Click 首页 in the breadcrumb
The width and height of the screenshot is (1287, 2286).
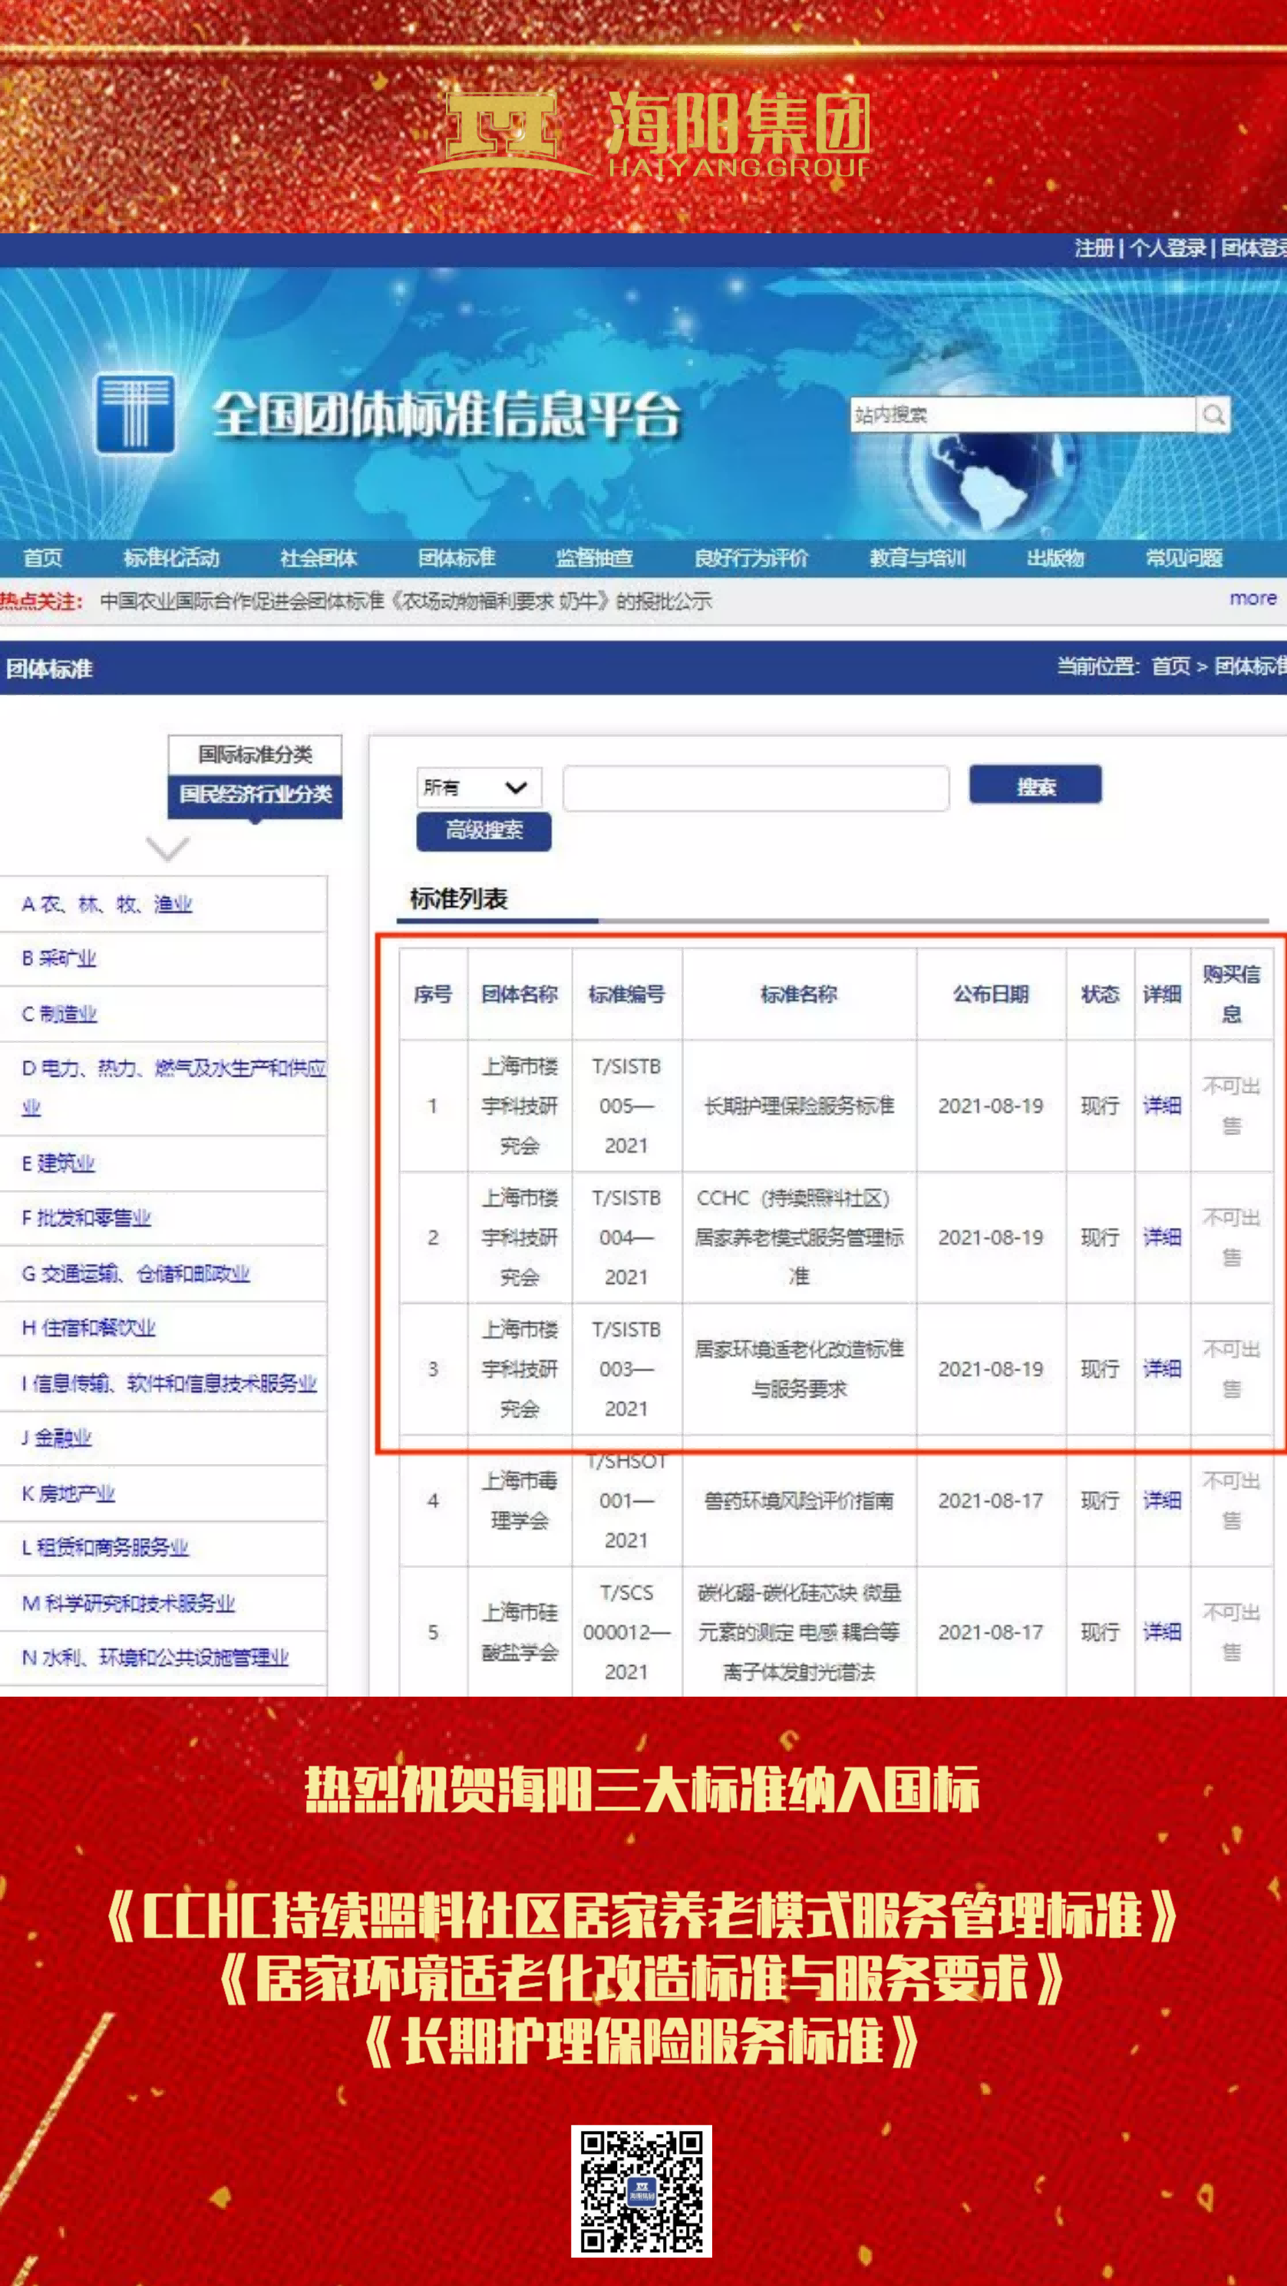pyautogui.click(x=1170, y=666)
